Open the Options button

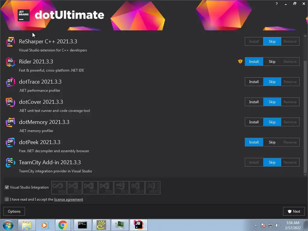click(x=14, y=211)
